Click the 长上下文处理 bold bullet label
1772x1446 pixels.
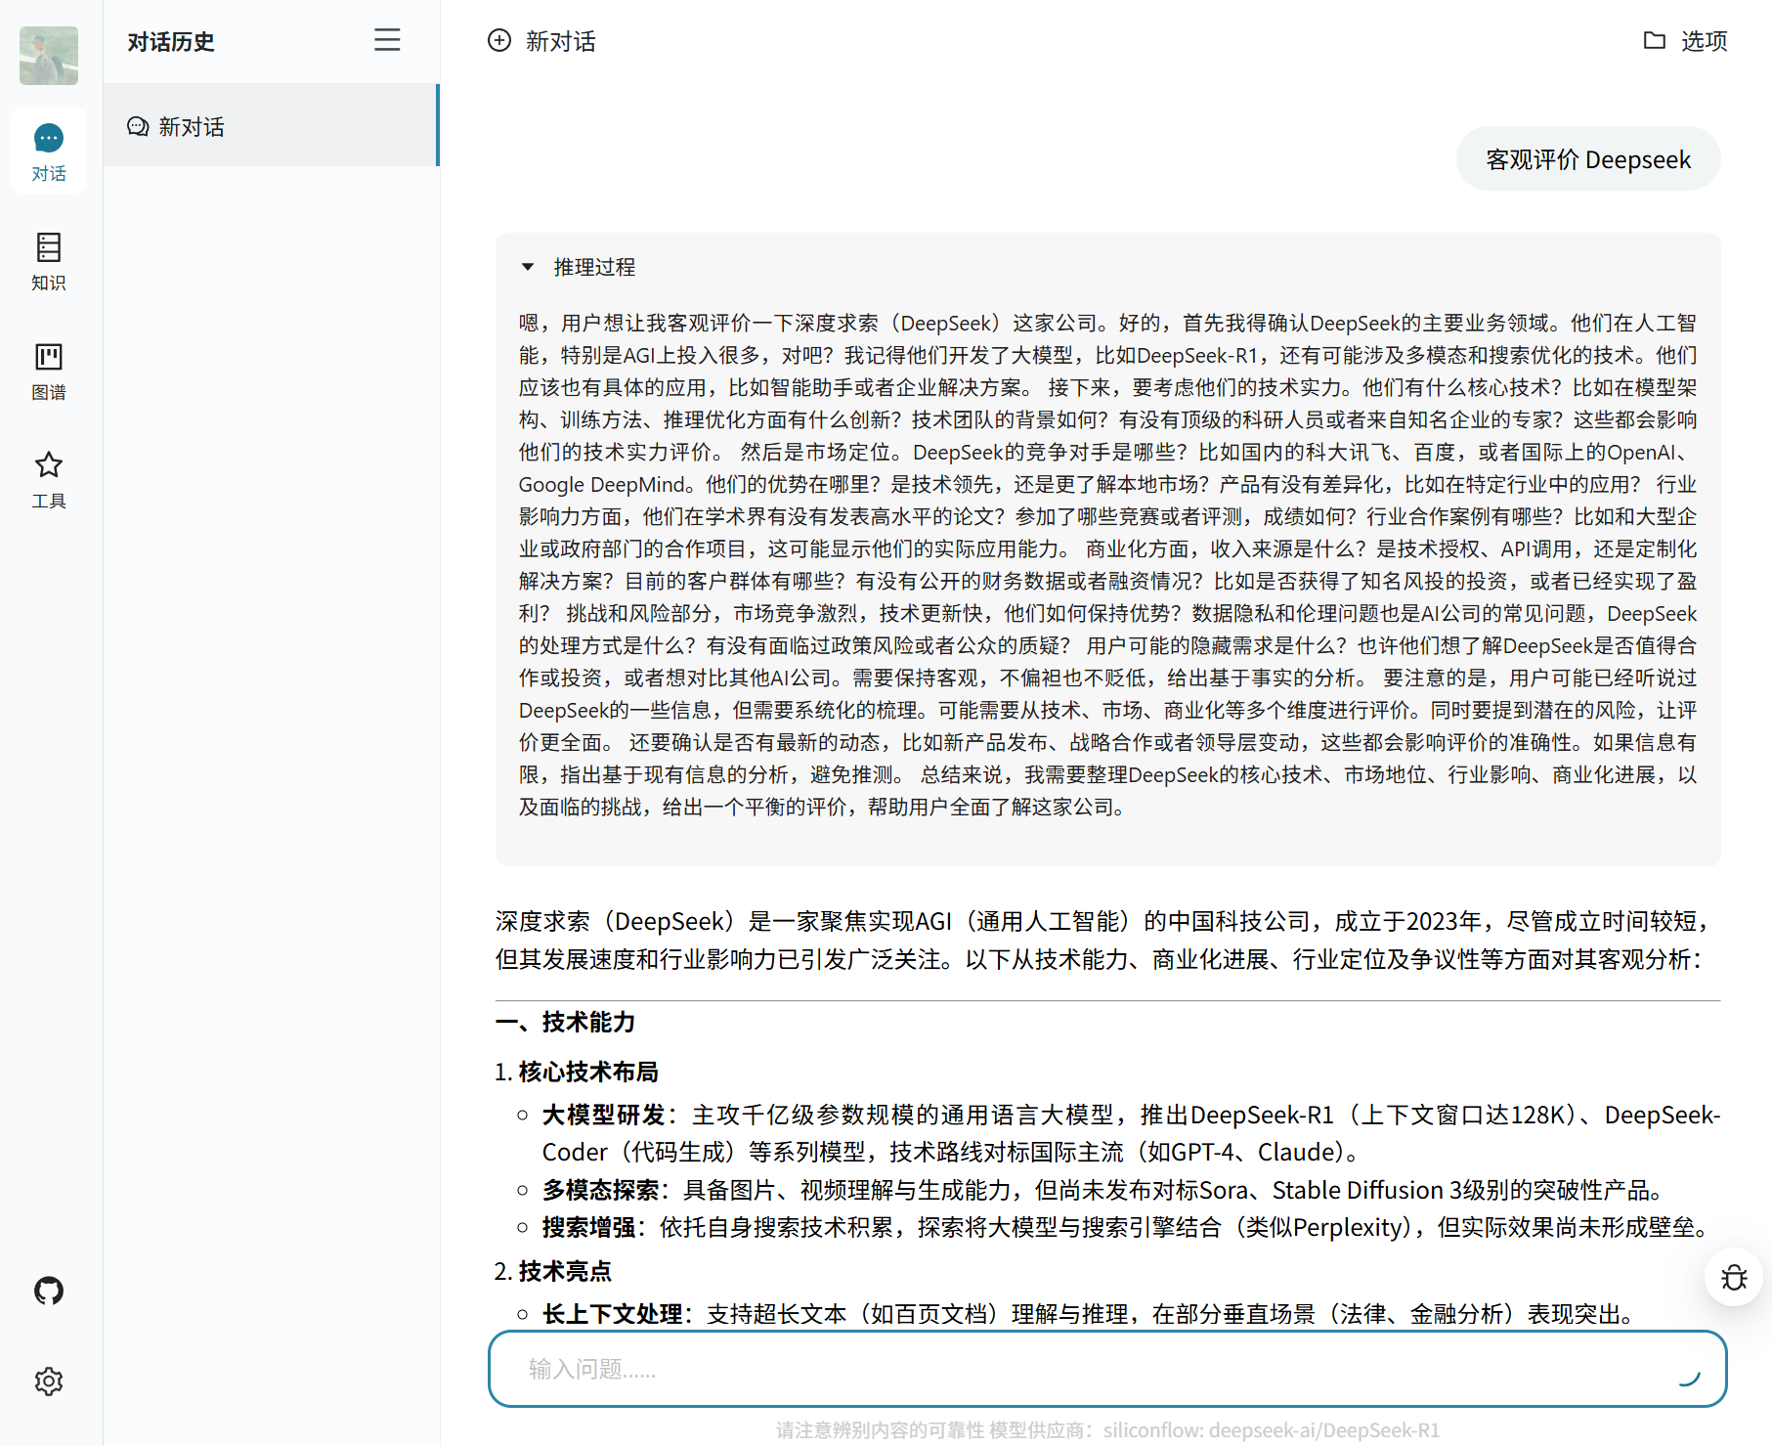(x=612, y=1315)
